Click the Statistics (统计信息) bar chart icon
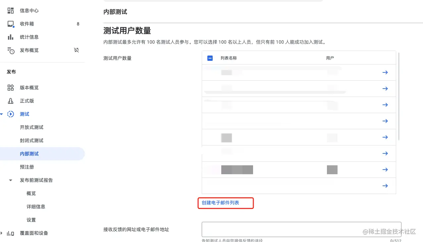This screenshot has width=423, height=242. 11,37
